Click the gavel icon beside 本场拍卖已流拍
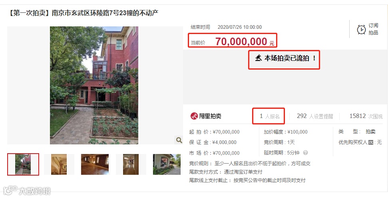 [259, 58]
